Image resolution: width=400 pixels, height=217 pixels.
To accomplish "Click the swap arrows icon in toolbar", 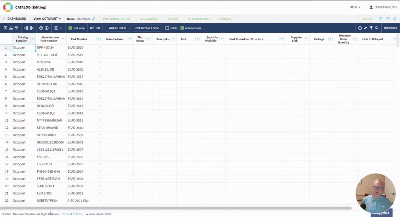I will tap(365, 28).
